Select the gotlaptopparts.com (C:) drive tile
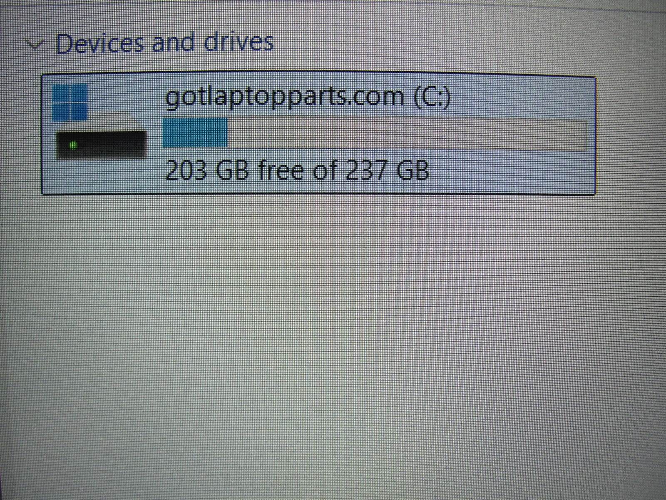The width and height of the screenshot is (666, 500). (x=318, y=135)
